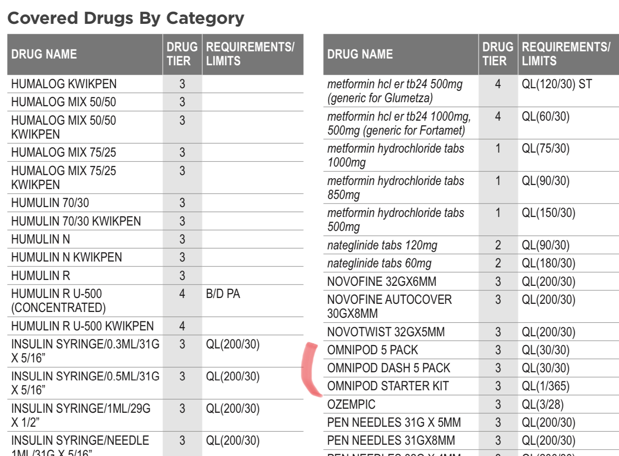Click the right table REQUIREMENTS/LIMITS header
Viewport: 619px width, 456px height.
pyautogui.click(x=566, y=54)
